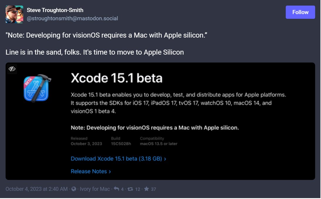Click the Xcode 15.1 beta heading in image
The height and width of the screenshot is (199, 321).
[x=117, y=78]
